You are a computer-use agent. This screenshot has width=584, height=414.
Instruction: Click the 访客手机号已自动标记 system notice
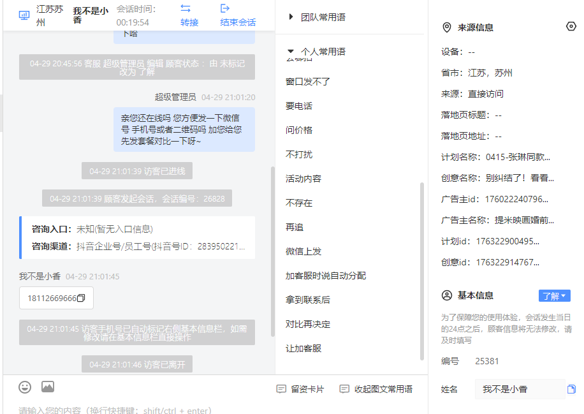point(137,332)
